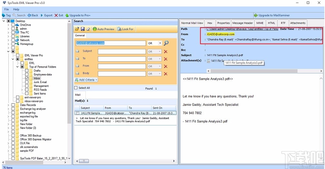
Task: Sort results by Sent On column
Action: [x=163, y=108]
